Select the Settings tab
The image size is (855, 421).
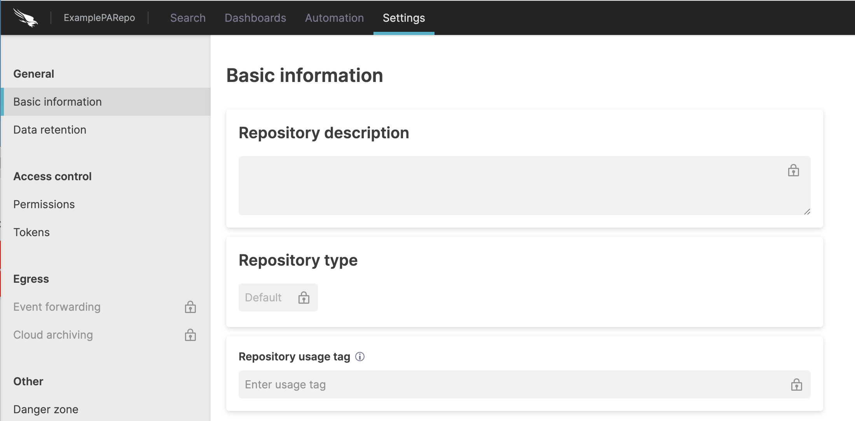tap(404, 18)
